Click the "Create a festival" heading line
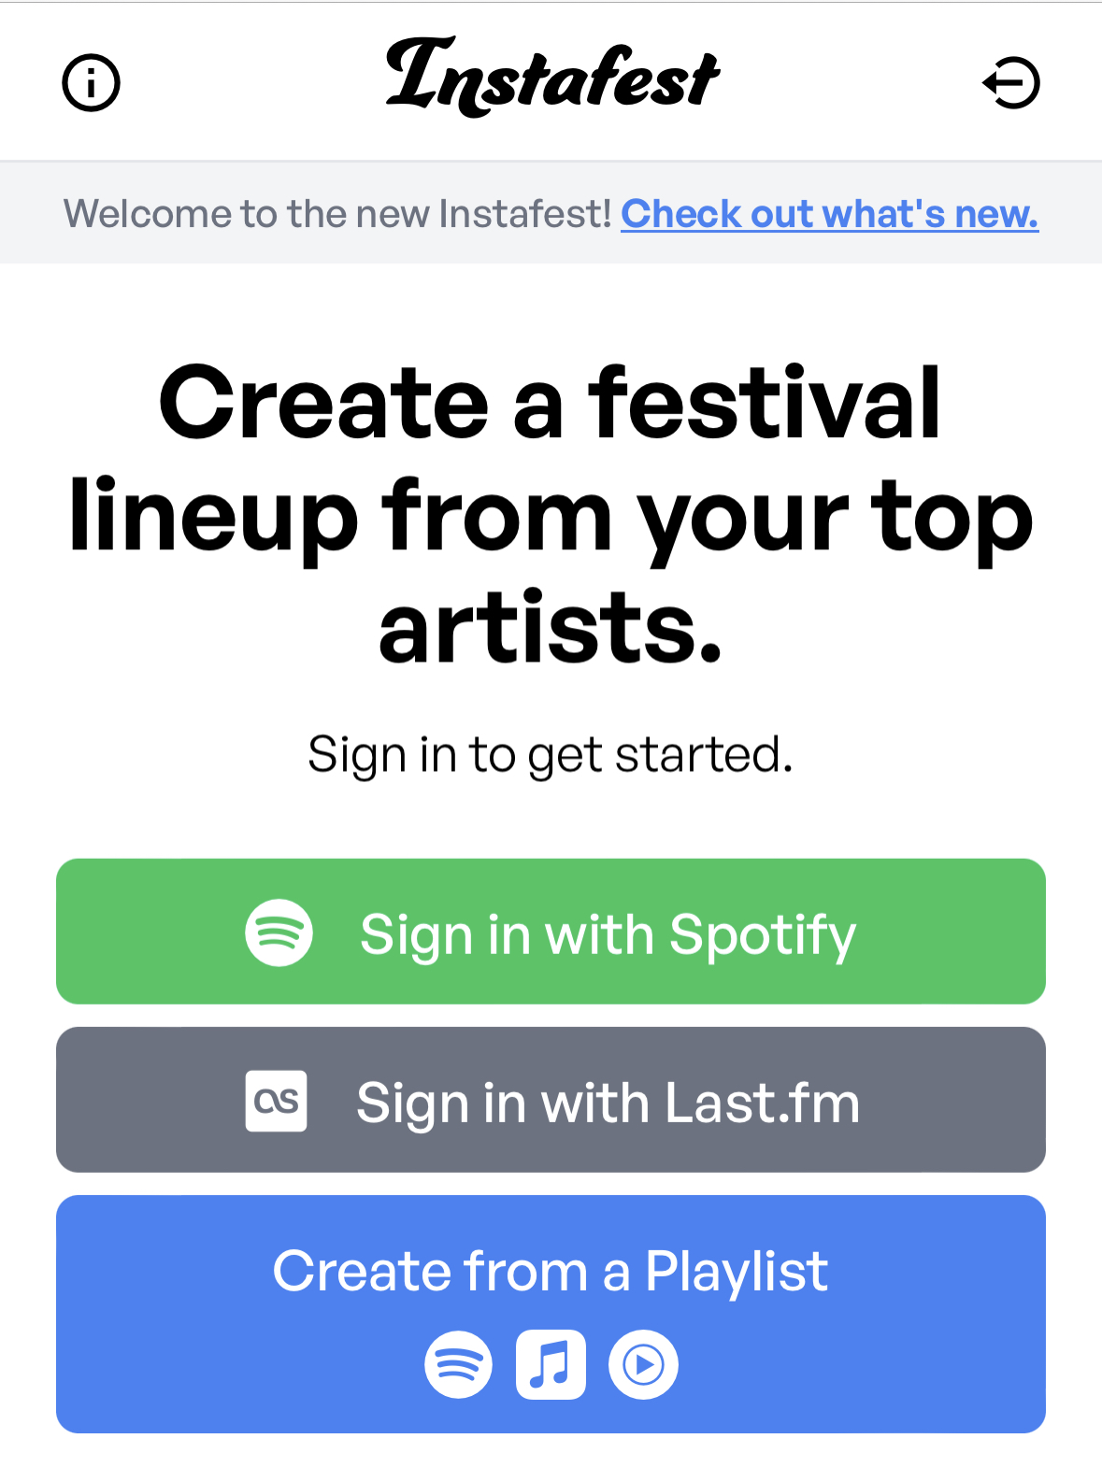Viewport: 1102px width, 1467px height. [550, 403]
